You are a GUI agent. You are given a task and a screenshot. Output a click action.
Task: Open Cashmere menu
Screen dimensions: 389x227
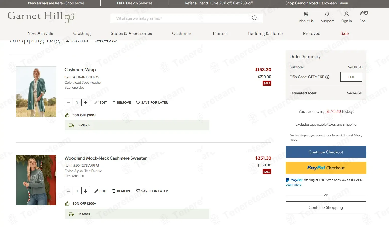pyautogui.click(x=182, y=33)
